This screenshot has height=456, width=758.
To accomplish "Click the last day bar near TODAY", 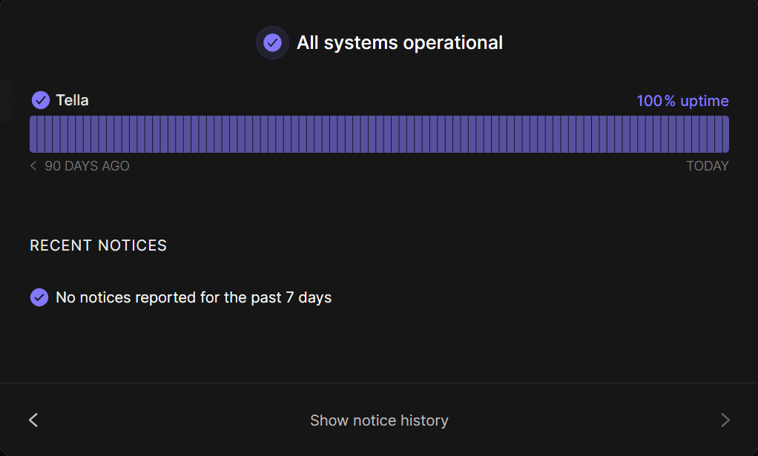I will coord(725,134).
